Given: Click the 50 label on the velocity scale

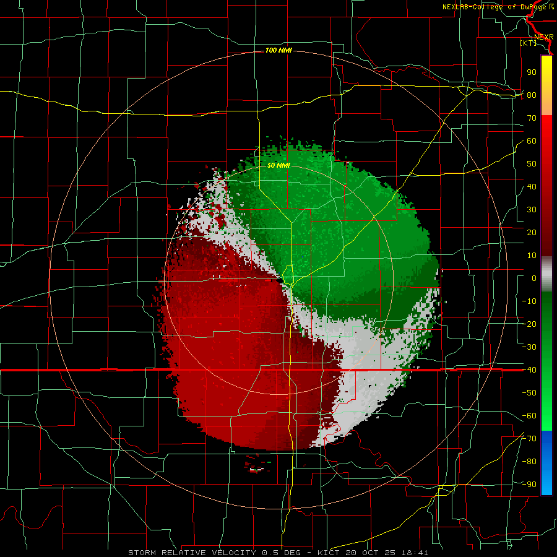Looking at the screenshot, I should pyautogui.click(x=532, y=164).
